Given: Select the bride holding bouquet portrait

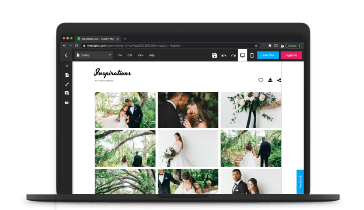Looking at the screenshot, I should pos(188,148).
